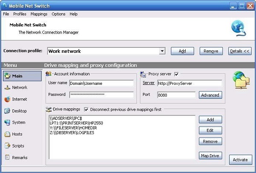The image size is (256, 173).
Task: Open the Network section icon in sidebar
Action: pyautogui.click(x=7, y=88)
